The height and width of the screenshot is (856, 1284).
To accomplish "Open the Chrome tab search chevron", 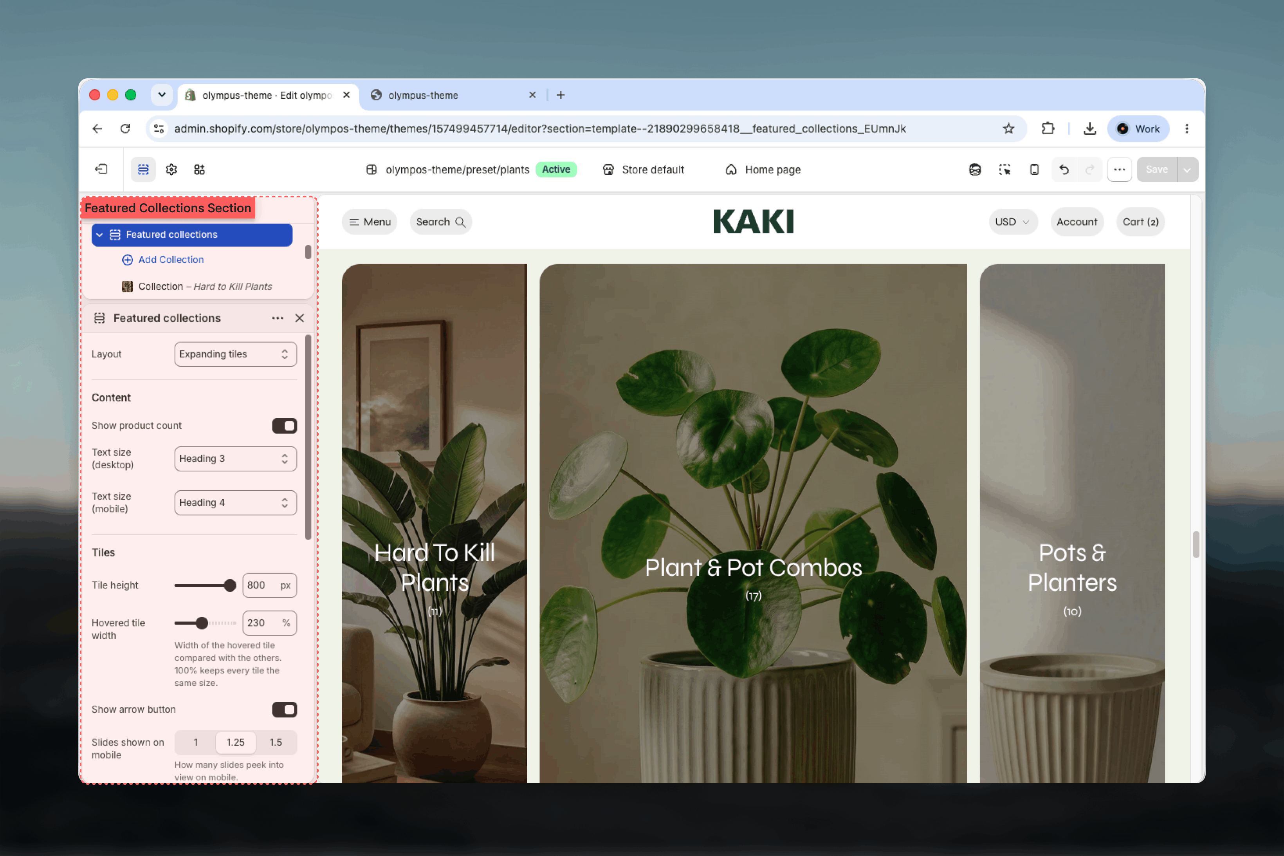I will pos(162,94).
